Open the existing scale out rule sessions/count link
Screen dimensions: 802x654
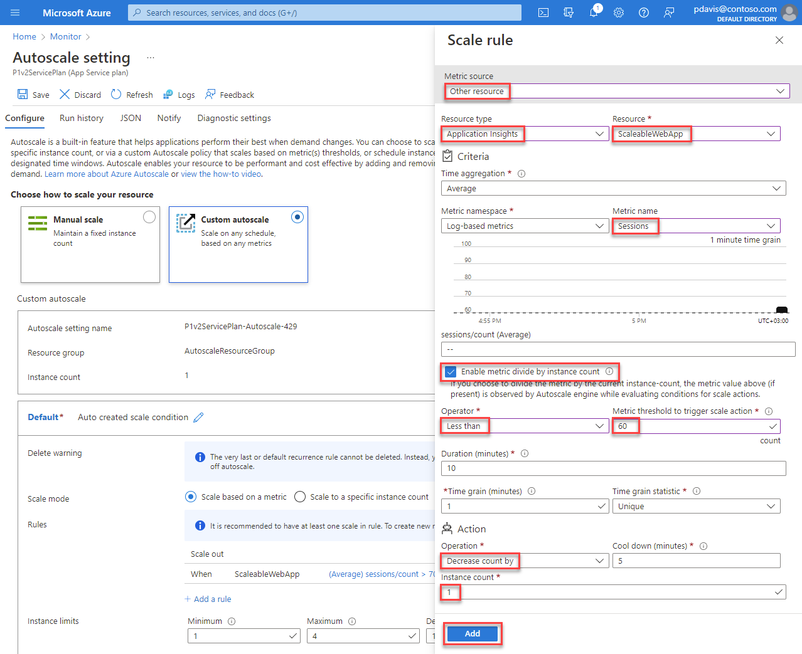pyautogui.click(x=382, y=574)
